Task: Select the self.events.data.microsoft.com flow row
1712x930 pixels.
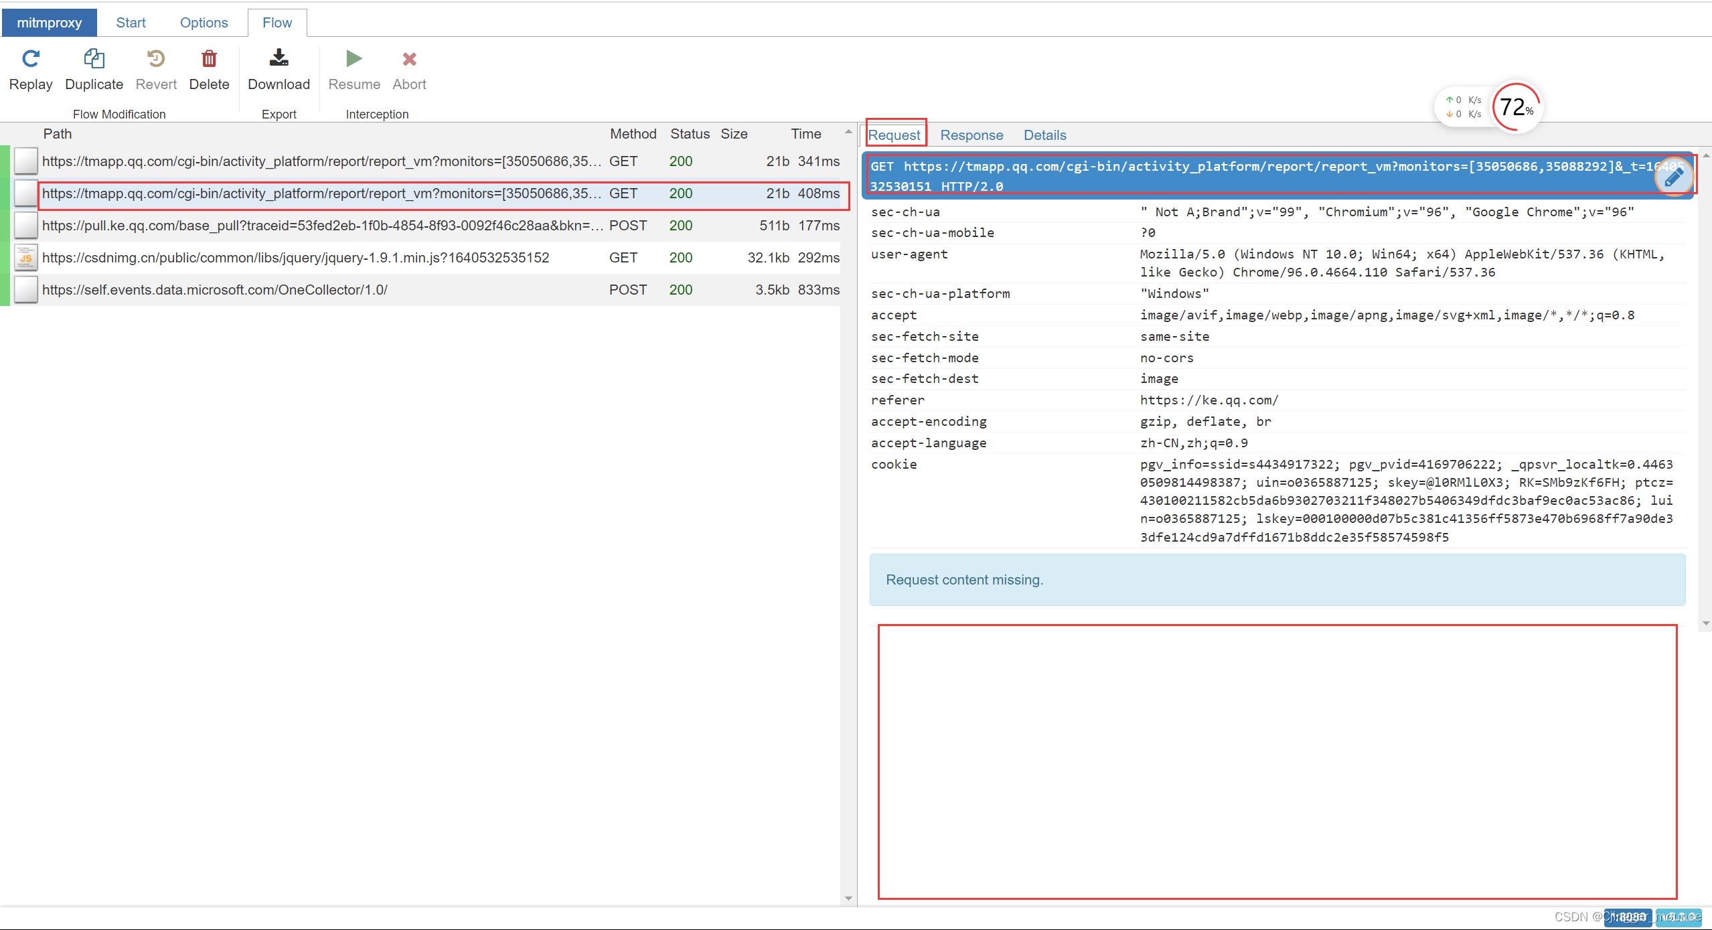Action: coord(214,290)
